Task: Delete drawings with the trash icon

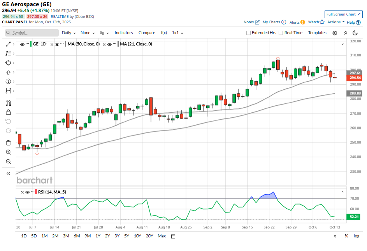Action: [x=8, y=143]
